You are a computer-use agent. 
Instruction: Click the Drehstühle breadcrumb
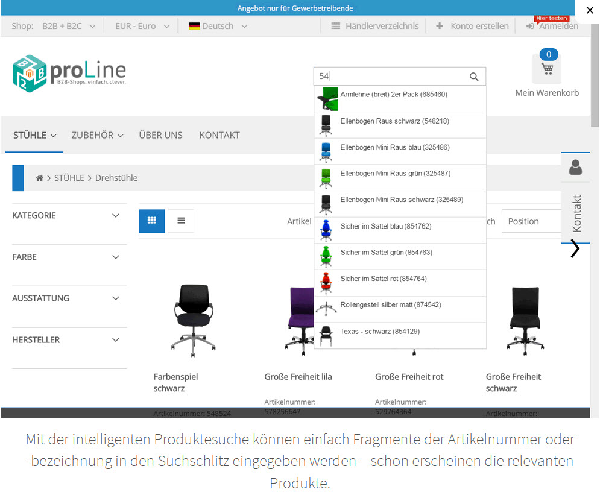coord(116,178)
